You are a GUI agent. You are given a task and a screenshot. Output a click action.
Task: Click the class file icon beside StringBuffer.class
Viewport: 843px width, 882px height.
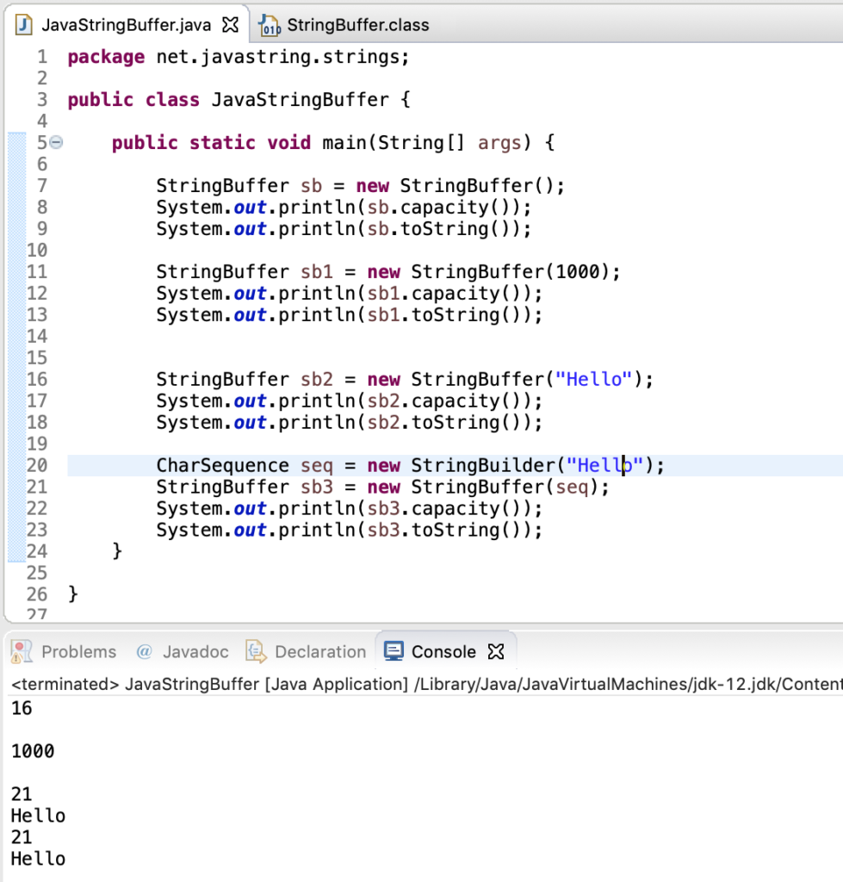pos(270,25)
